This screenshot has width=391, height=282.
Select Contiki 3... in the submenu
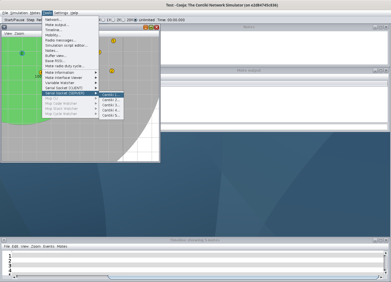coord(111,105)
